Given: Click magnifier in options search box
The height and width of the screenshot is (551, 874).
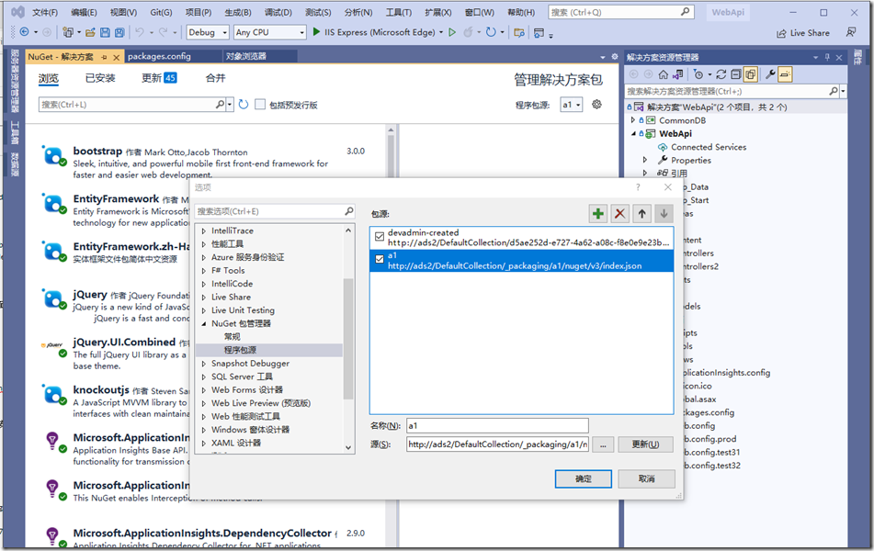Looking at the screenshot, I should (349, 210).
